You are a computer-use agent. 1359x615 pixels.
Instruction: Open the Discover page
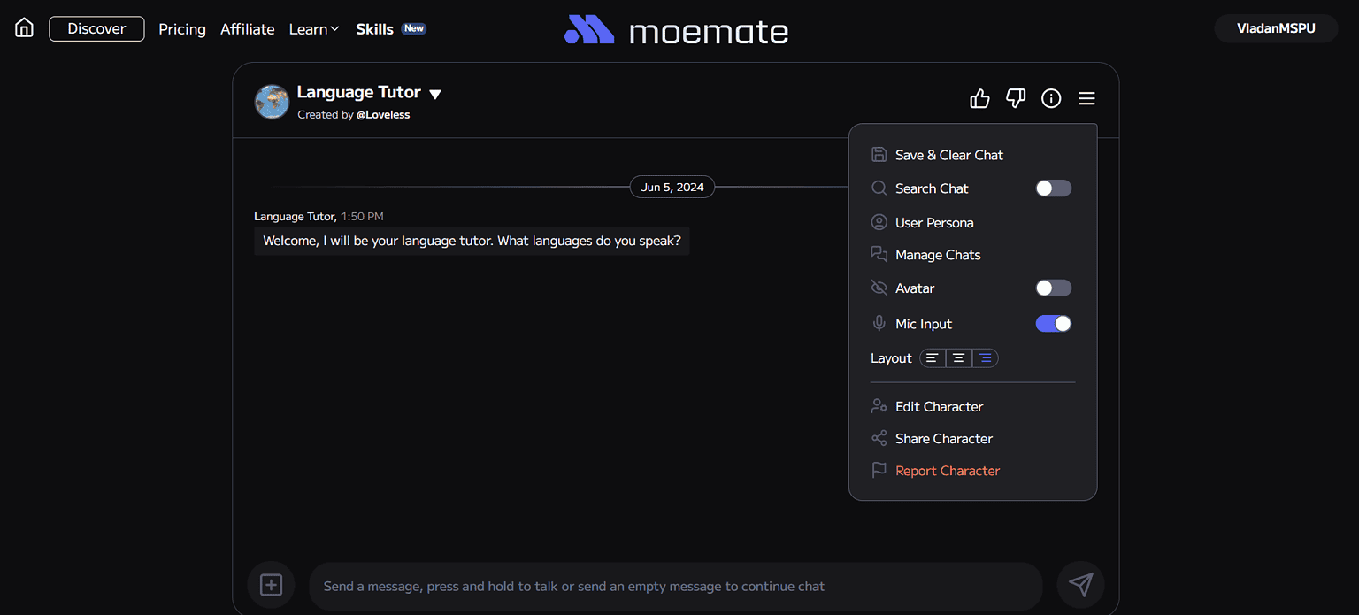click(x=96, y=28)
